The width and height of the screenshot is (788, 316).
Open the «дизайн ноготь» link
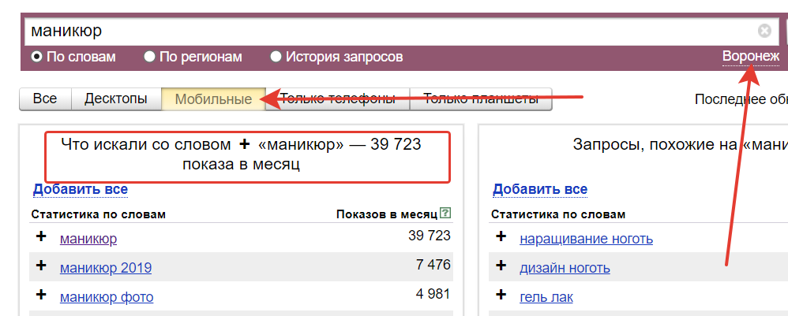click(565, 268)
